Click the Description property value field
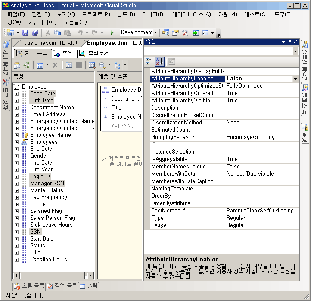311x301 pixels. point(262,108)
